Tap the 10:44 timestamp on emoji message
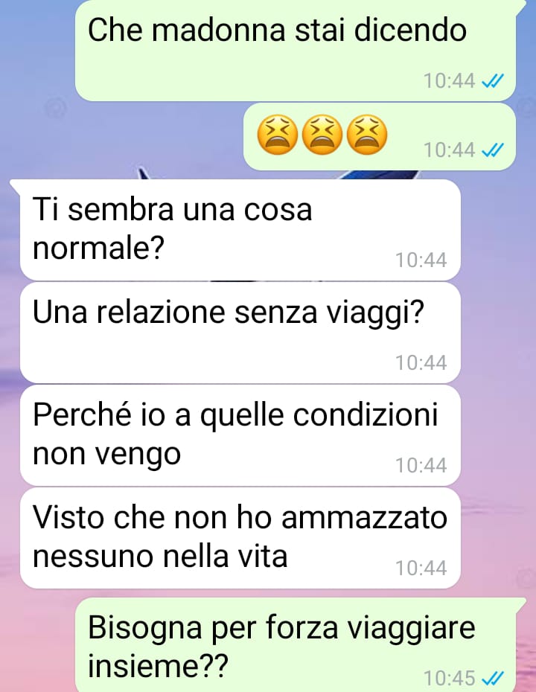The height and width of the screenshot is (692, 536). [x=450, y=150]
